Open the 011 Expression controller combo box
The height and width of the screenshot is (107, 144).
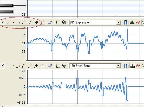point(95,22)
